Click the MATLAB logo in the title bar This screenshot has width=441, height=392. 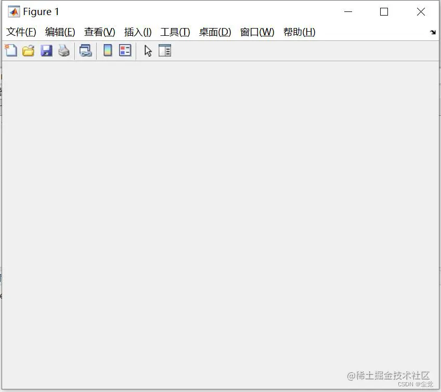(x=13, y=11)
